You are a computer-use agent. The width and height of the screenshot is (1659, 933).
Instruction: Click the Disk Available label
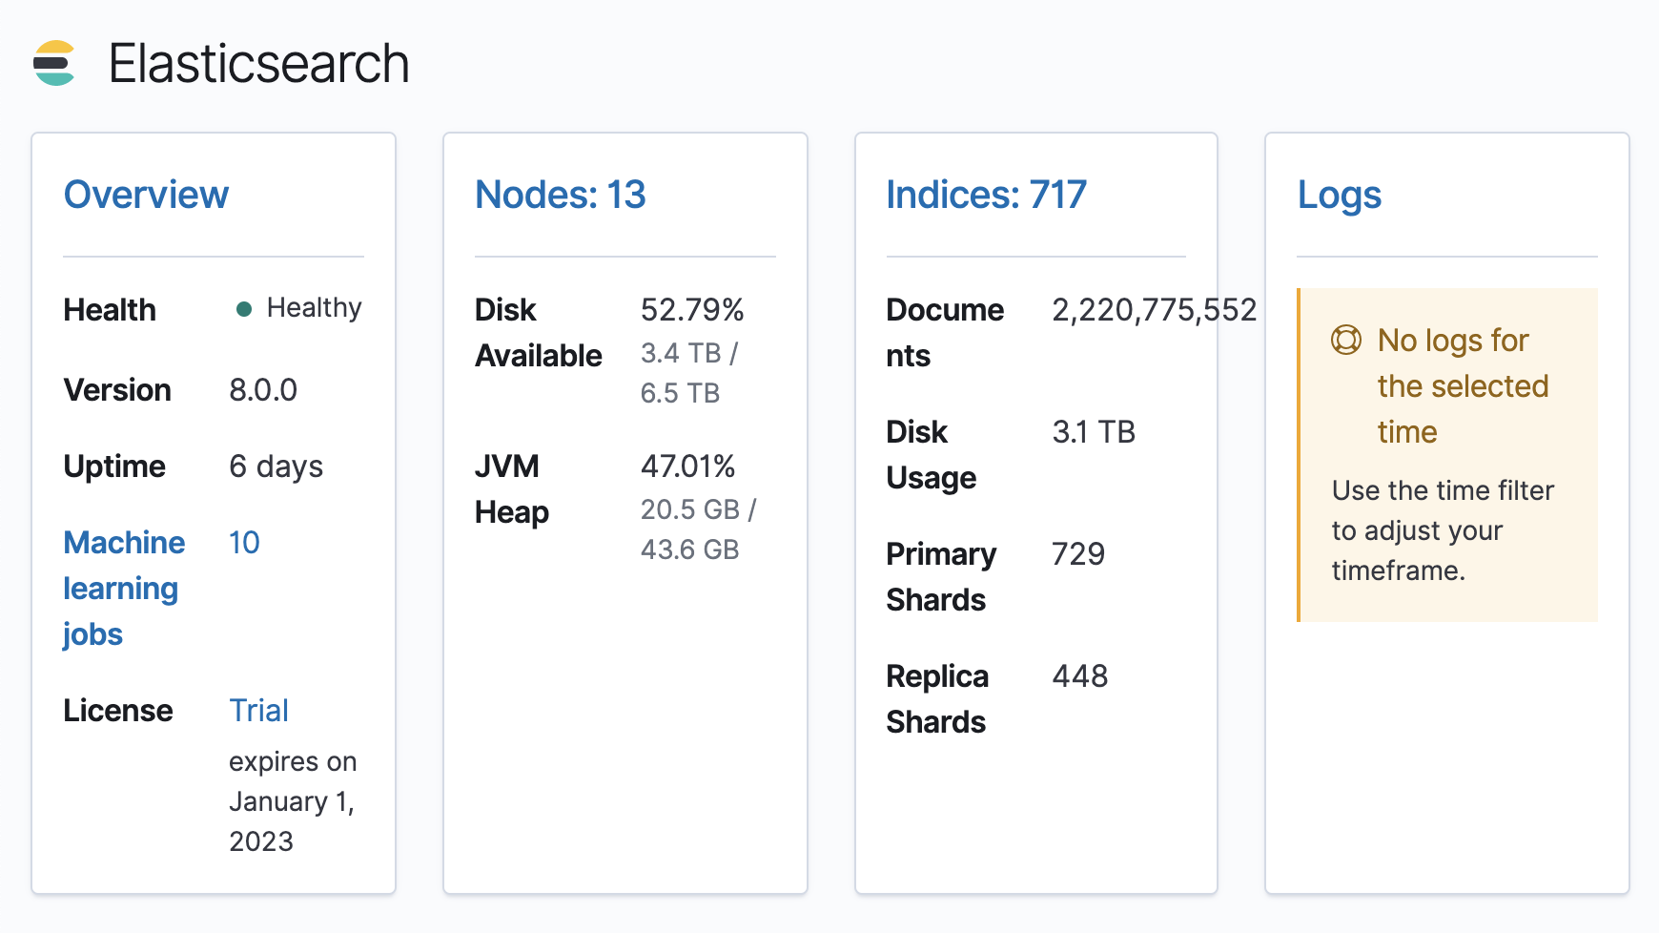click(x=539, y=332)
